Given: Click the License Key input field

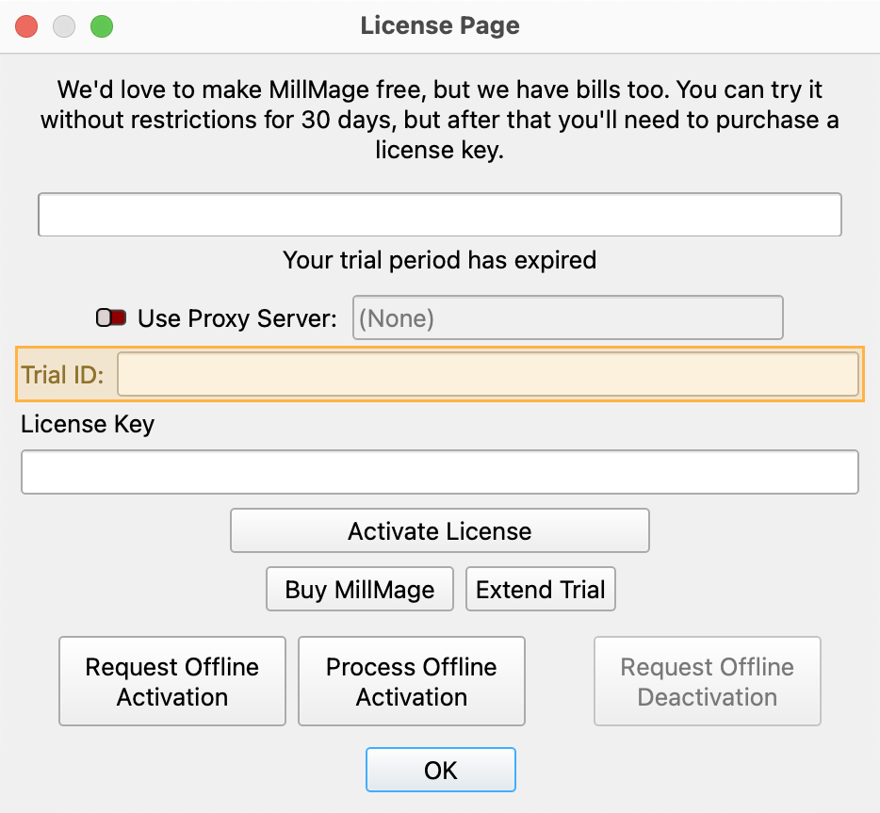Looking at the screenshot, I should click(x=439, y=472).
